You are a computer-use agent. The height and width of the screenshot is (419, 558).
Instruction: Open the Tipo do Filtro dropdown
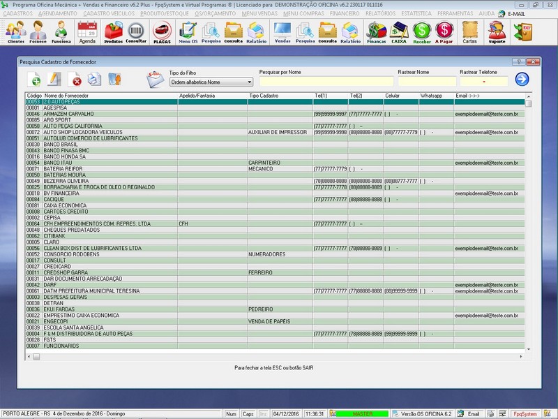tap(211, 82)
